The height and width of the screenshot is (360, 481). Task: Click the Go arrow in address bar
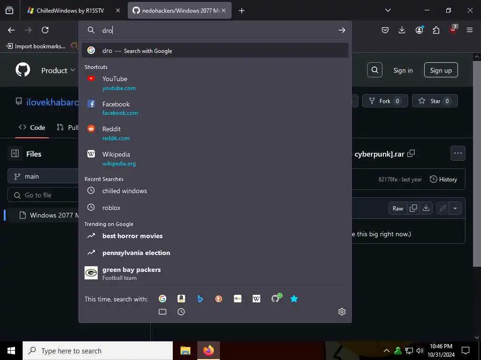coord(342,30)
